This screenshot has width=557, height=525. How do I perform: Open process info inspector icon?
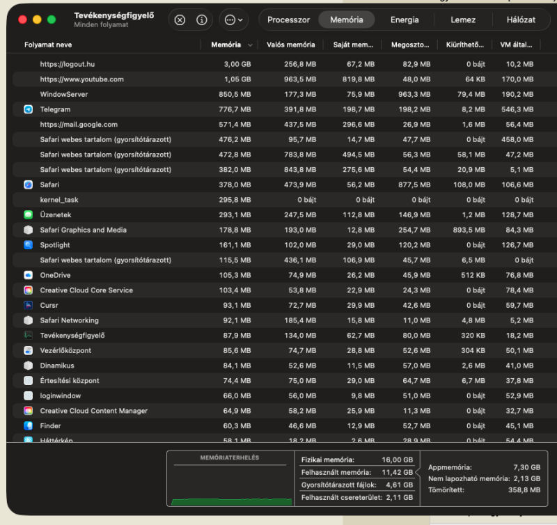201,20
